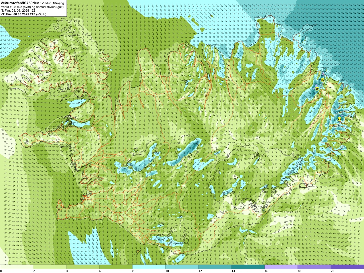
Task: Click the scale label '0' on color bar
Action: 1,271
